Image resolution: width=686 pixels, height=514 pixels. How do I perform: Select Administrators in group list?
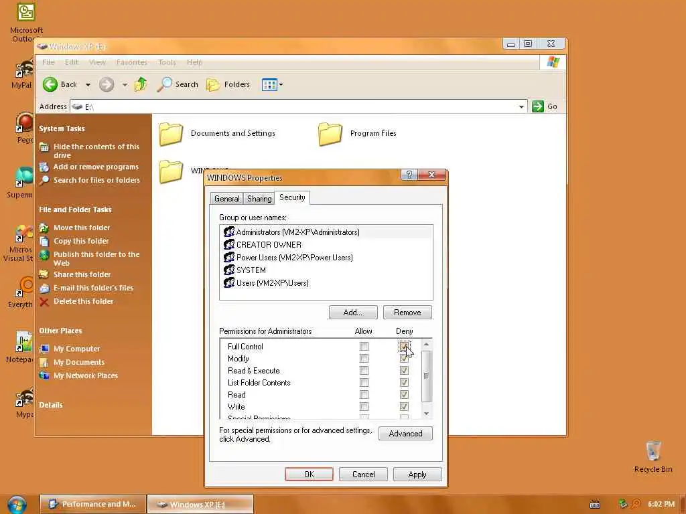[x=326, y=232]
